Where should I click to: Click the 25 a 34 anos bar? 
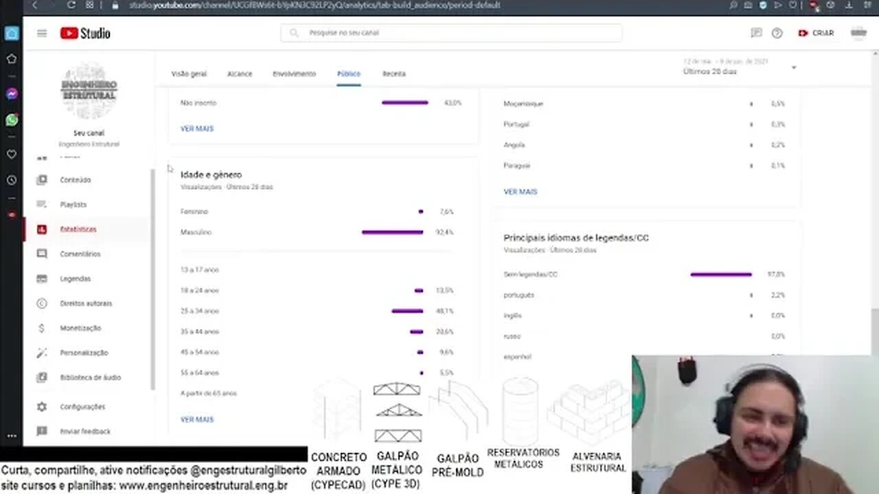[407, 311]
